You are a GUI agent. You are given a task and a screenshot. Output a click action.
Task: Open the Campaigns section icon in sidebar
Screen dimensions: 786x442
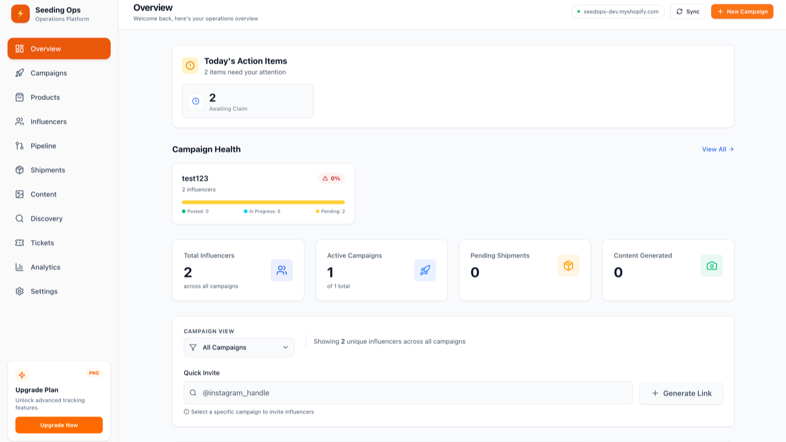click(20, 73)
